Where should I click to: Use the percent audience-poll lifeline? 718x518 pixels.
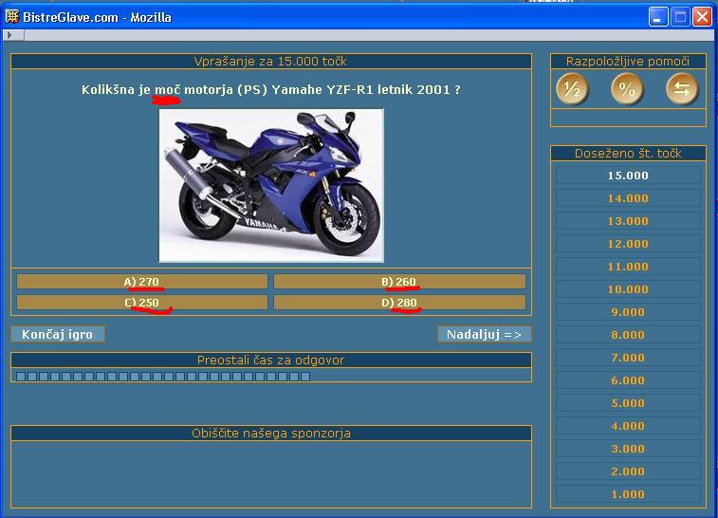pos(627,89)
